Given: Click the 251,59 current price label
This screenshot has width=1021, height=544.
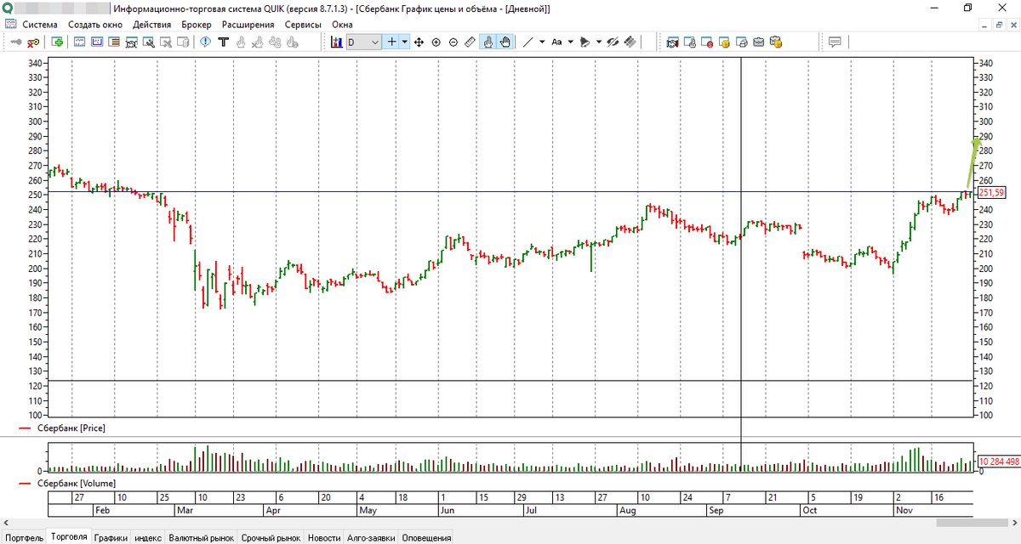Looking at the screenshot, I should pyautogui.click(x=992, y=194).
